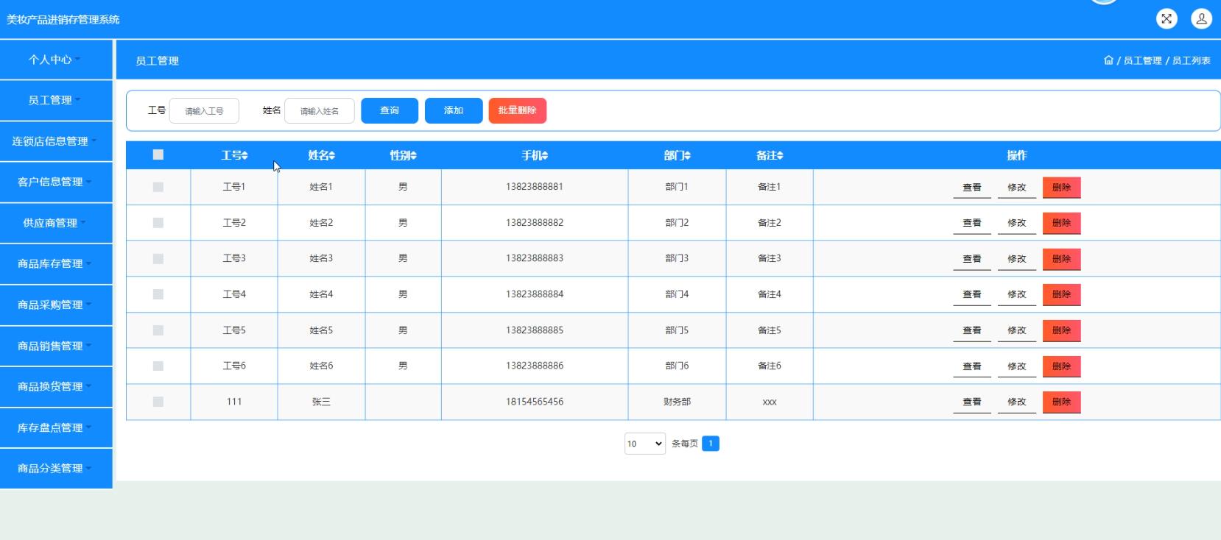
Task: View details of 张三 with 查看
Action: 972,402
